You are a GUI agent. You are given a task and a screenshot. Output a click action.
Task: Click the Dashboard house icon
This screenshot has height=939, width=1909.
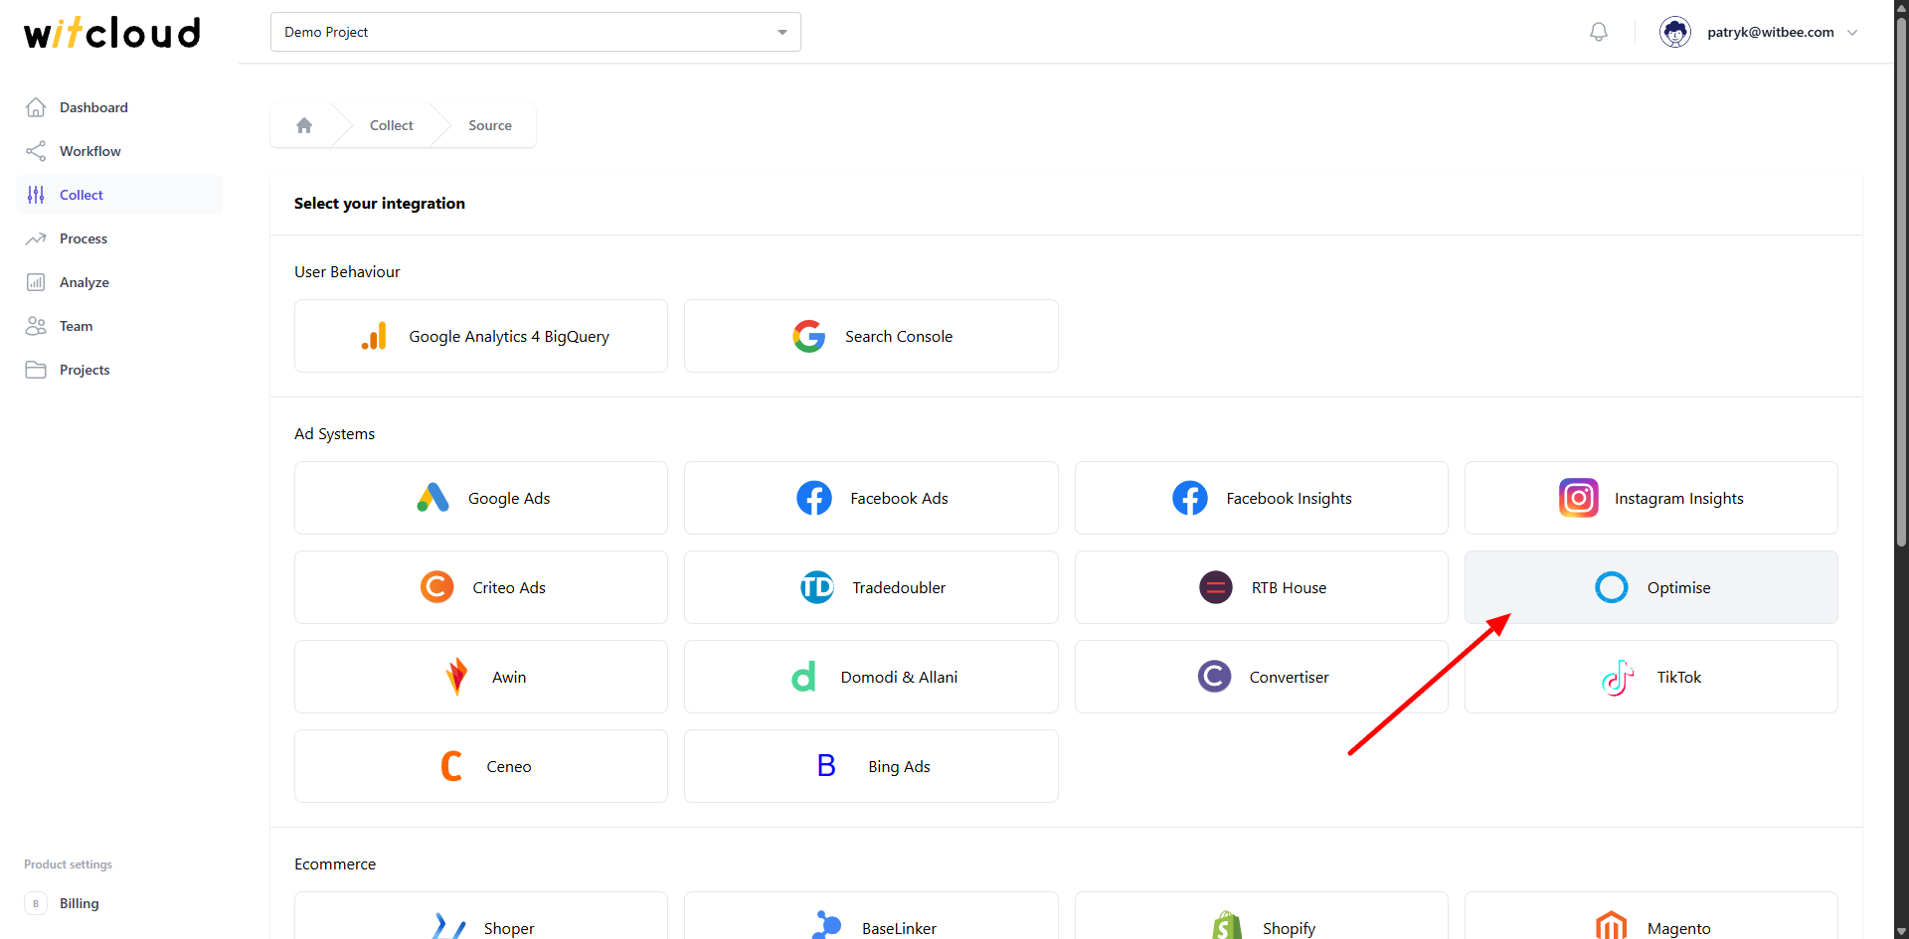(36, 107)
